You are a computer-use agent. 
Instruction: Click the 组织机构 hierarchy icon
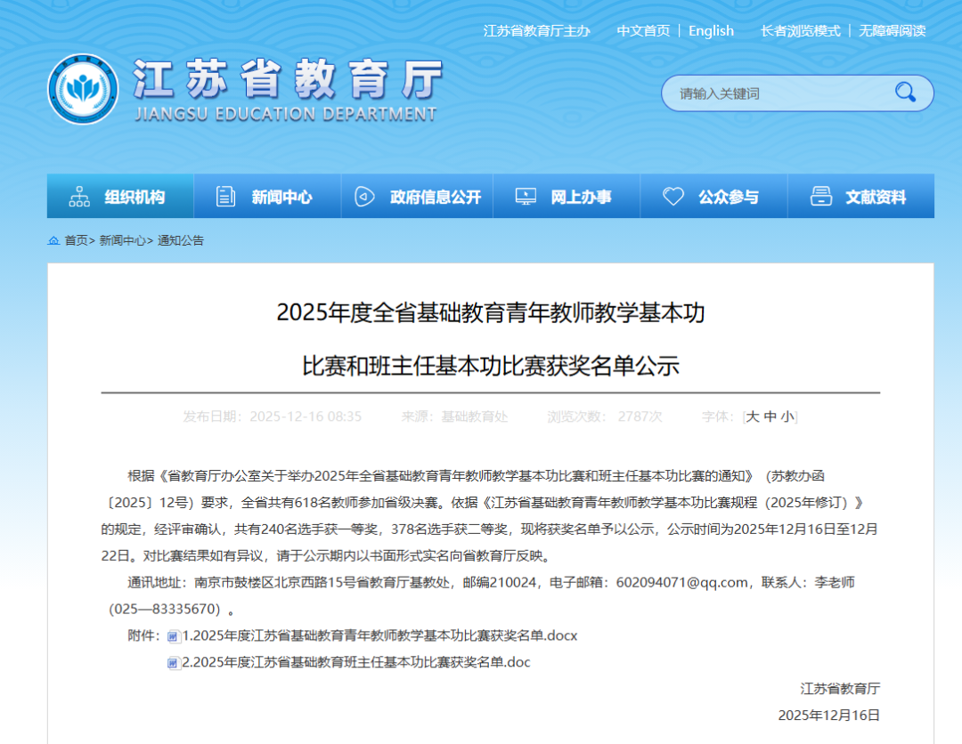point(80,197)
